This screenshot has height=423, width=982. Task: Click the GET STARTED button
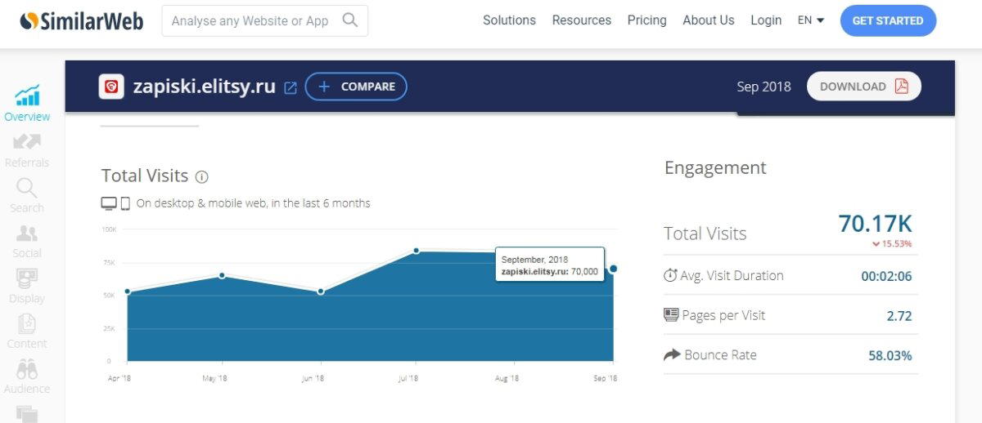click(888, 20)
